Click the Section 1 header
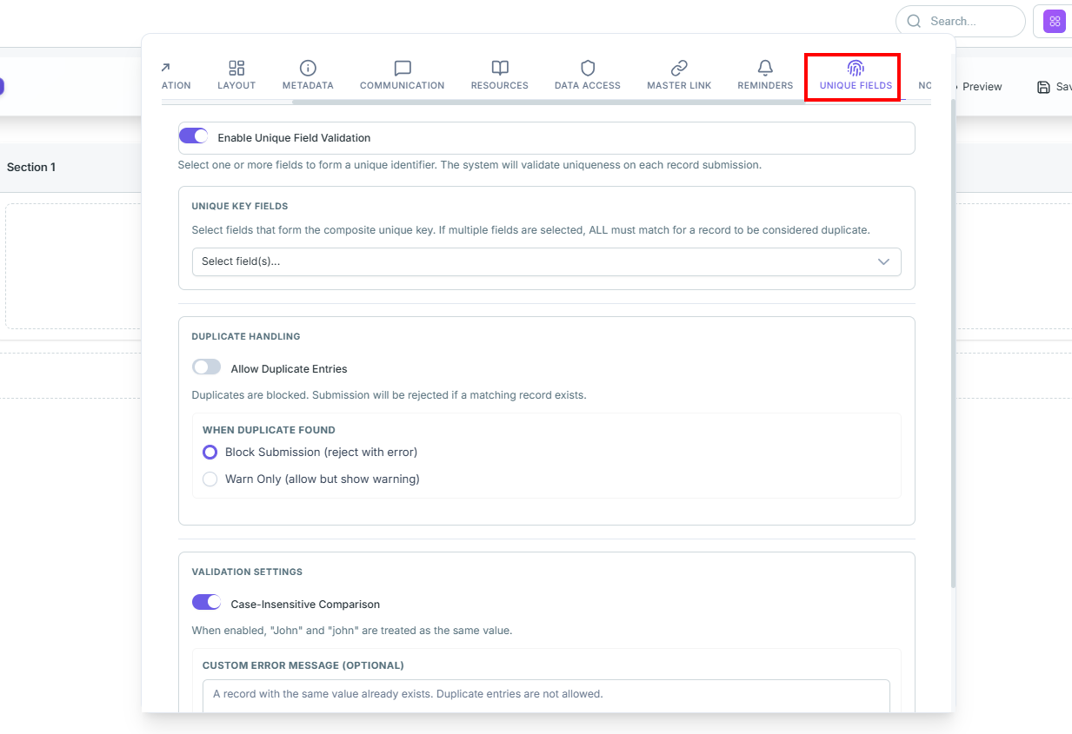Screen dimensions: 1072x734 [x=31, y=167]
